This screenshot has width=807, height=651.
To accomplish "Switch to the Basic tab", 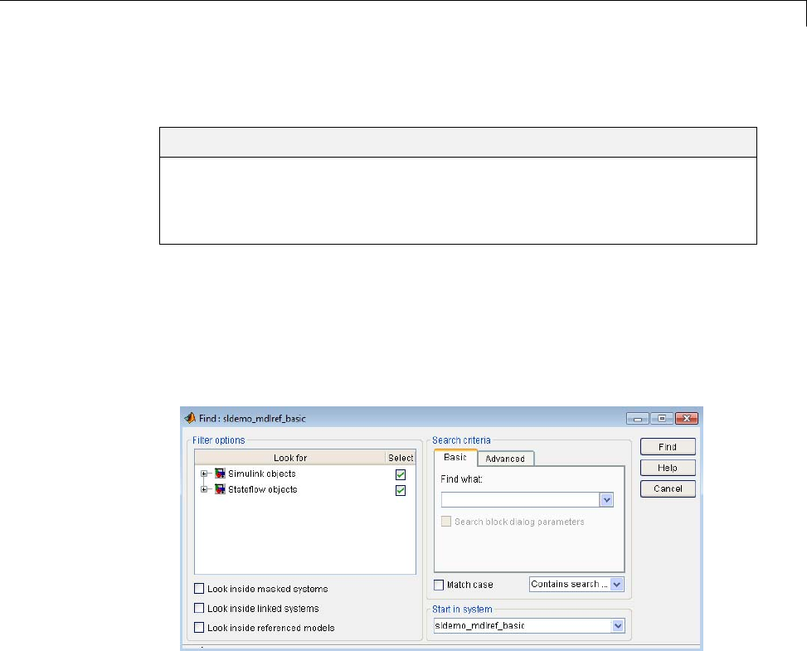I will pos(455,458).
